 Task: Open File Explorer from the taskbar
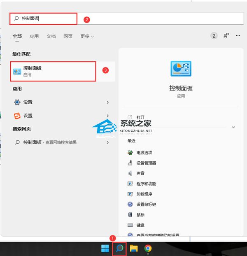coord(134,248)
